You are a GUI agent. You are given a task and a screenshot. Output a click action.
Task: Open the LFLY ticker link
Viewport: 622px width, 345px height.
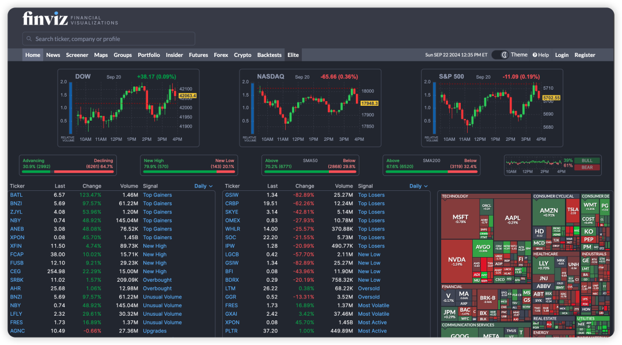pyautogui.click(x=16, y=314)
